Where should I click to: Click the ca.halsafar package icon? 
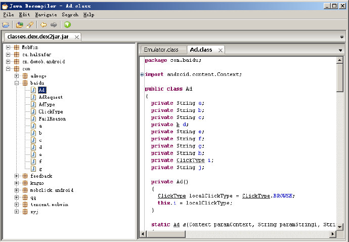17,54
